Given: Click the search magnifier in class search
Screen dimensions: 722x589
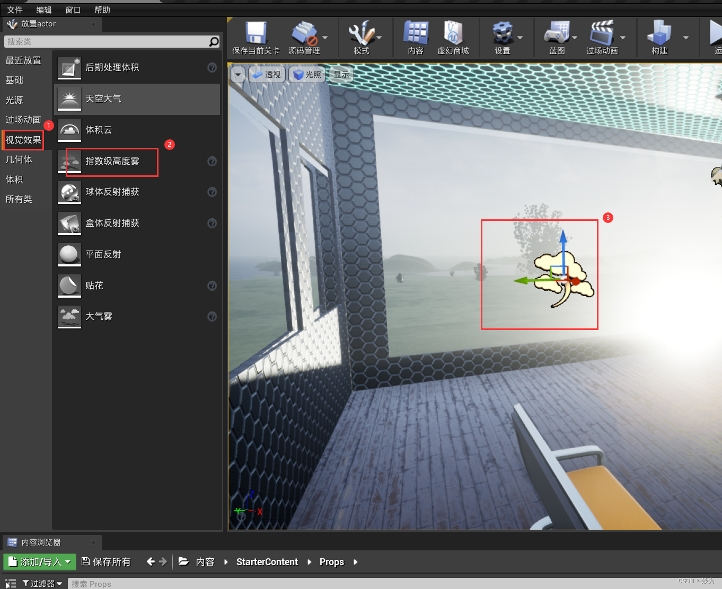Looking at the screenshot, I should click(214, 41).
